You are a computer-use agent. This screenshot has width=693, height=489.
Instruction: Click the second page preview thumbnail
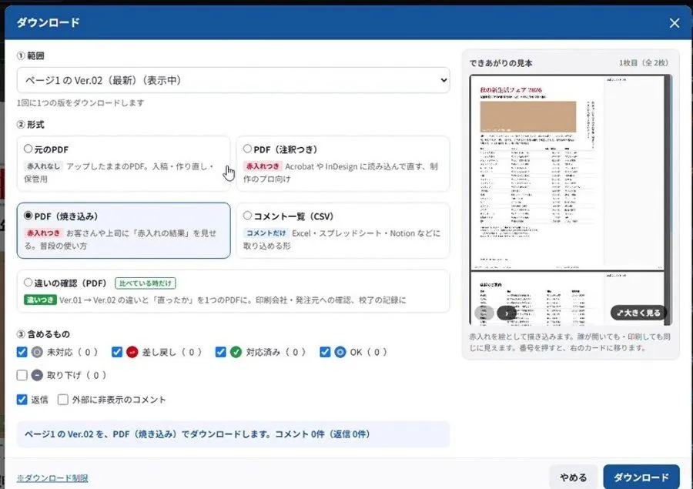567,297
